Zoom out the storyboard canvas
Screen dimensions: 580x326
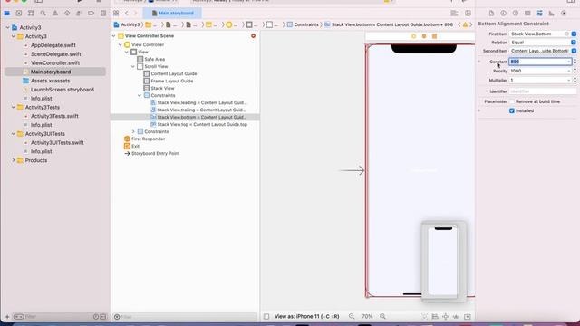[x=352, y=316]
